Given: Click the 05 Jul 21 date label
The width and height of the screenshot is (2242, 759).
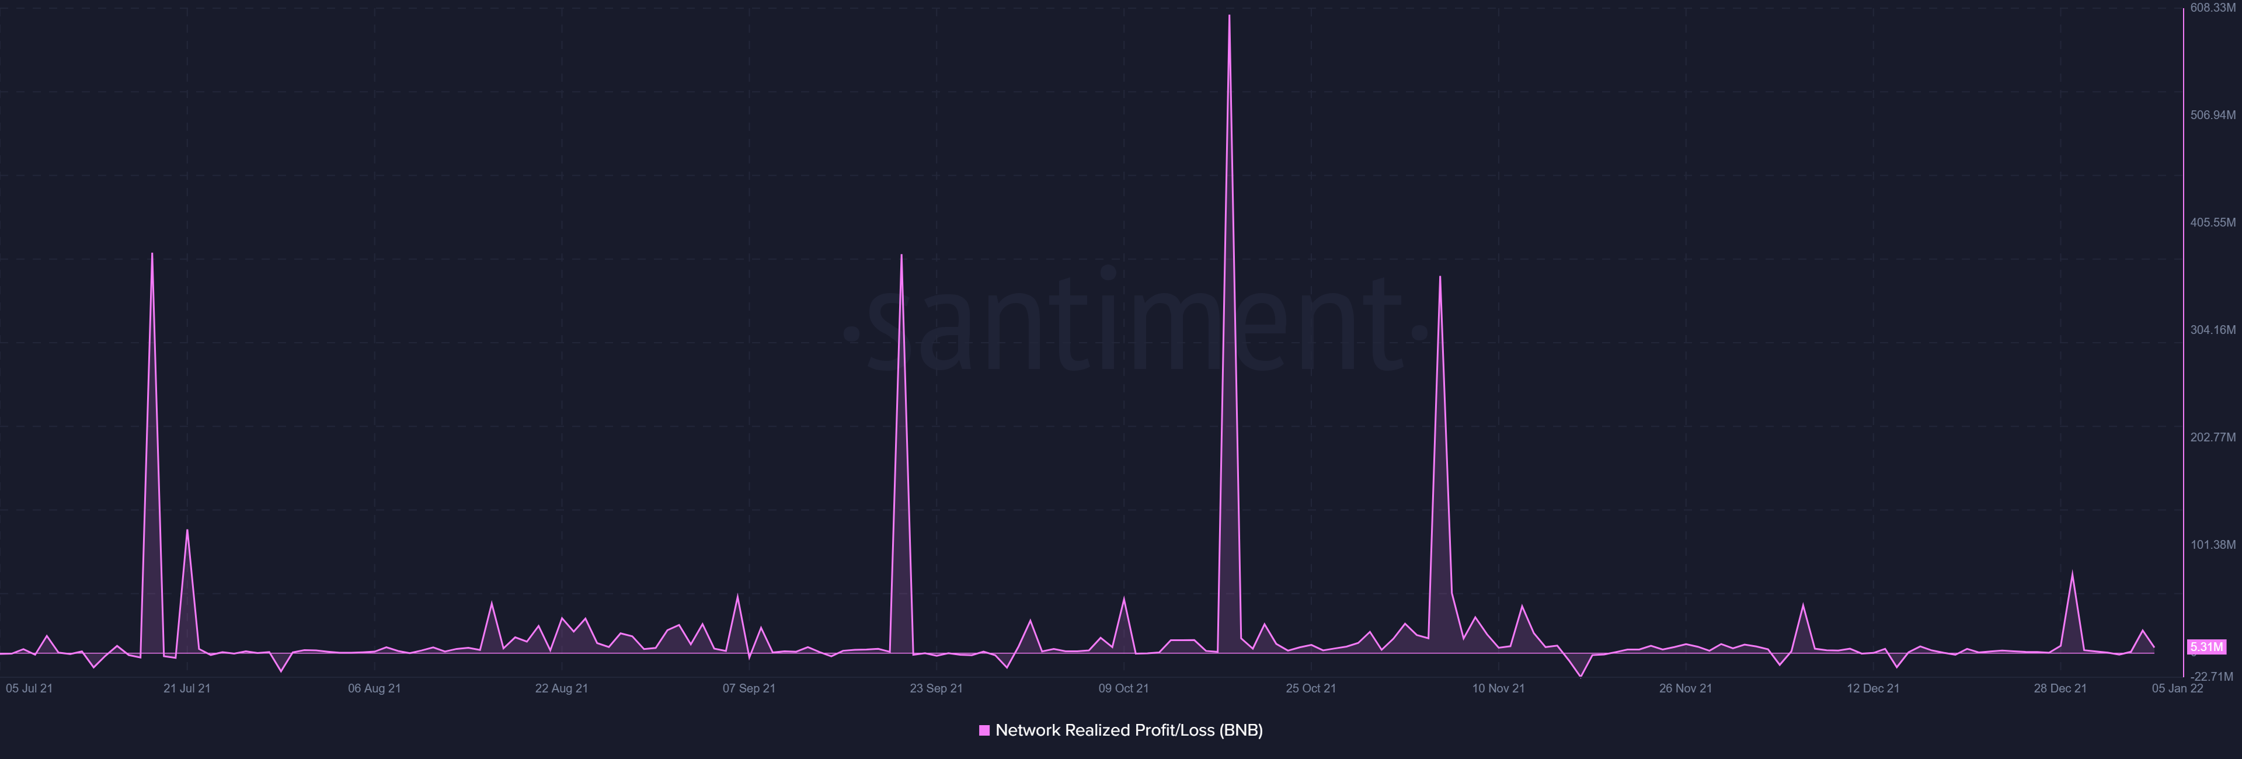Looking at the screenshot, I should [x=30, y=688].
